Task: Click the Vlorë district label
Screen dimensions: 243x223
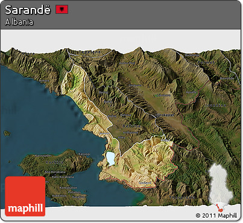Action: [x=28, y=53]
